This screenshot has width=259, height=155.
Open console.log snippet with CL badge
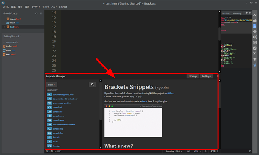point(50,129)
